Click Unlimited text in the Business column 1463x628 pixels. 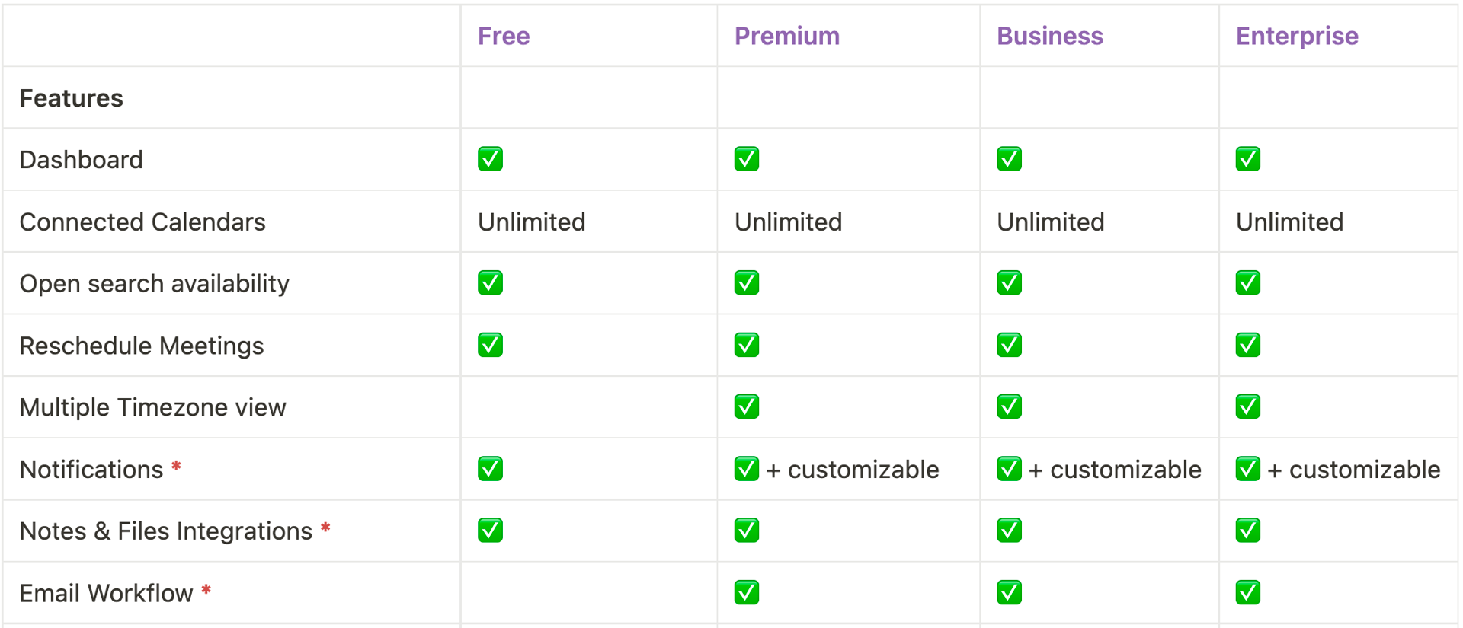[x=1051, y=222]
